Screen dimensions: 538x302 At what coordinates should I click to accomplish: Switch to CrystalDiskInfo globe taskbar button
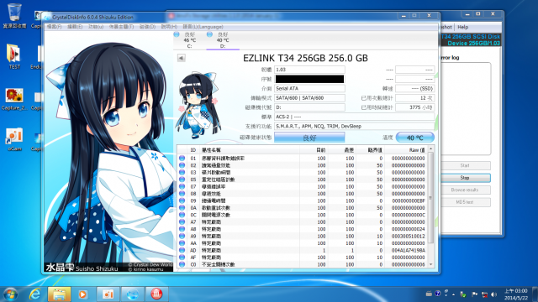pos(133,294)
